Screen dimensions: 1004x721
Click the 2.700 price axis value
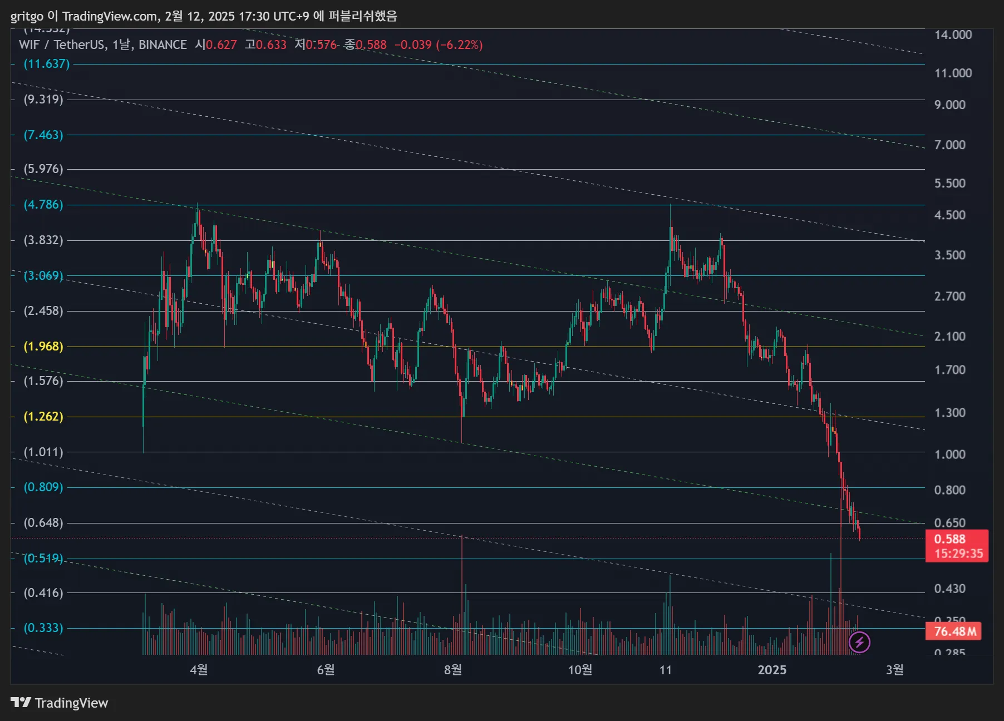click(x=950, y=297)
